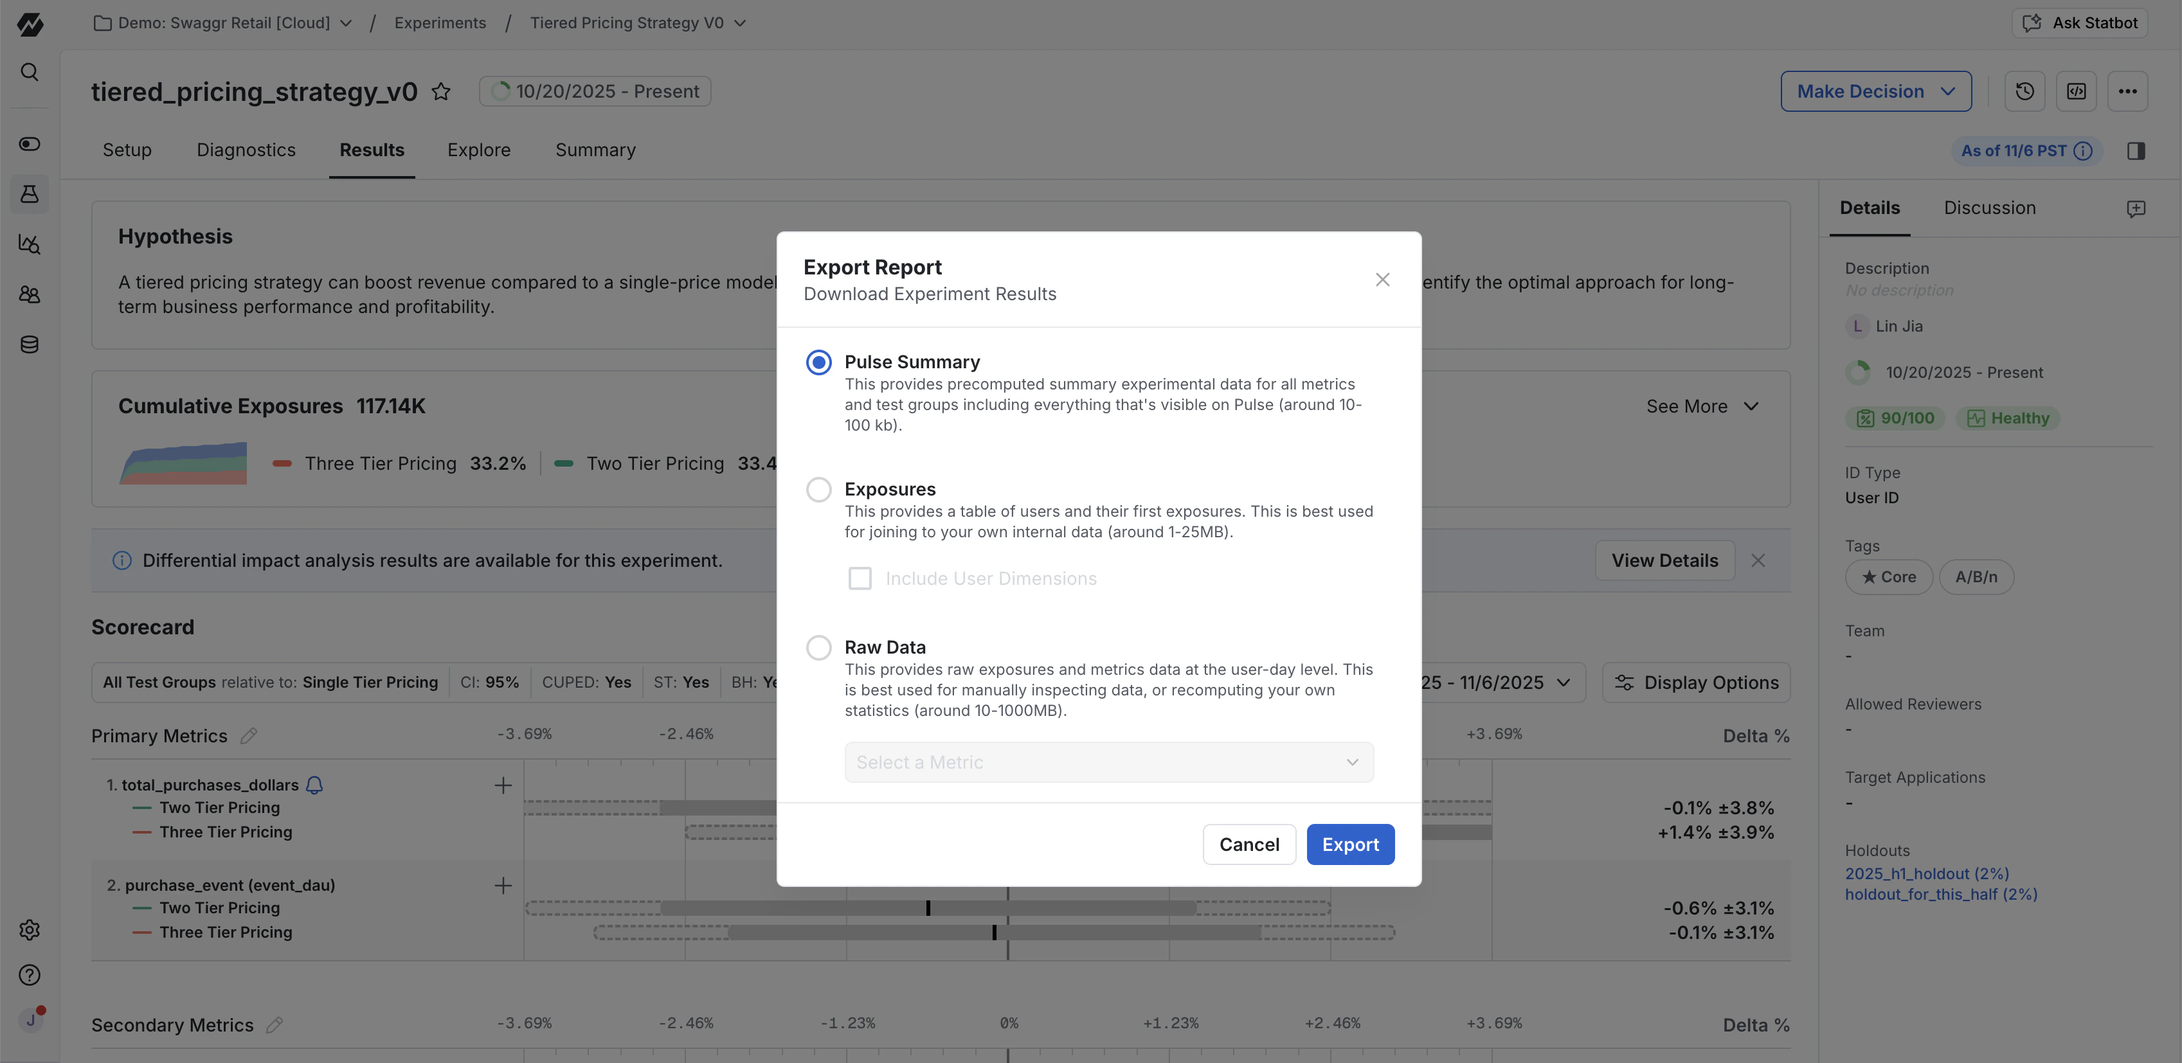The image size is (2182, 1063).
Task: Collapse the right Details panel toggle
Action: click(2136, 150)
